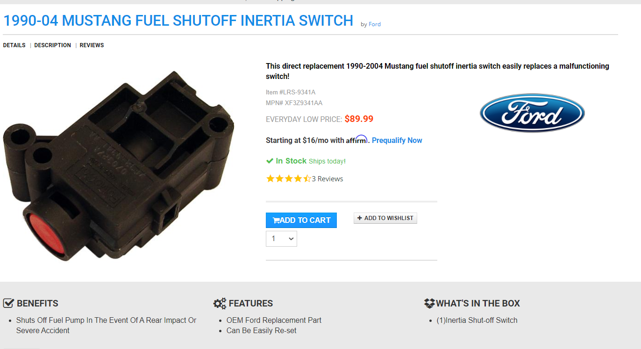The width and height of the screenshot is (641, 349).
Task: Jump to the Description section
Action: click(53, 45)
